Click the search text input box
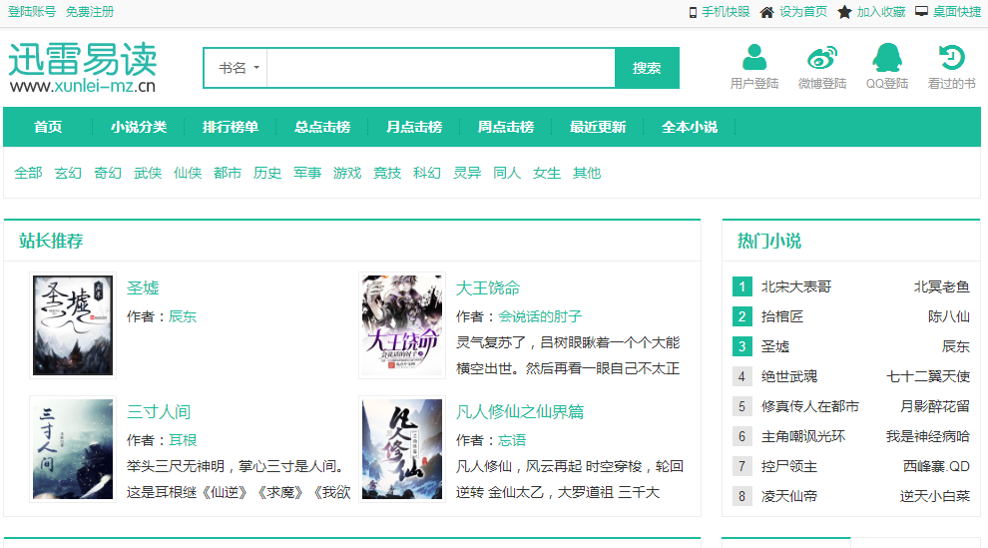The height and width of the screenshot is (548, 988). coord(441,68)
